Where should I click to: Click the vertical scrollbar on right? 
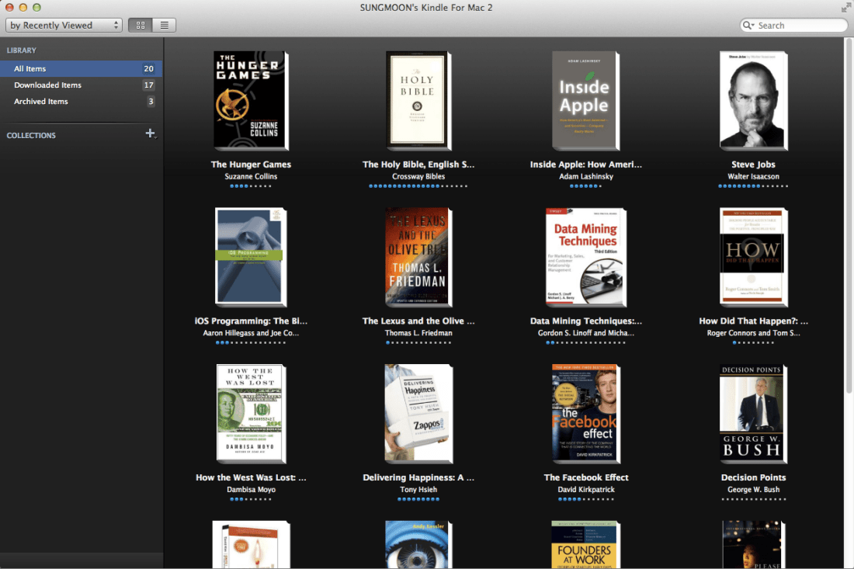849,217
